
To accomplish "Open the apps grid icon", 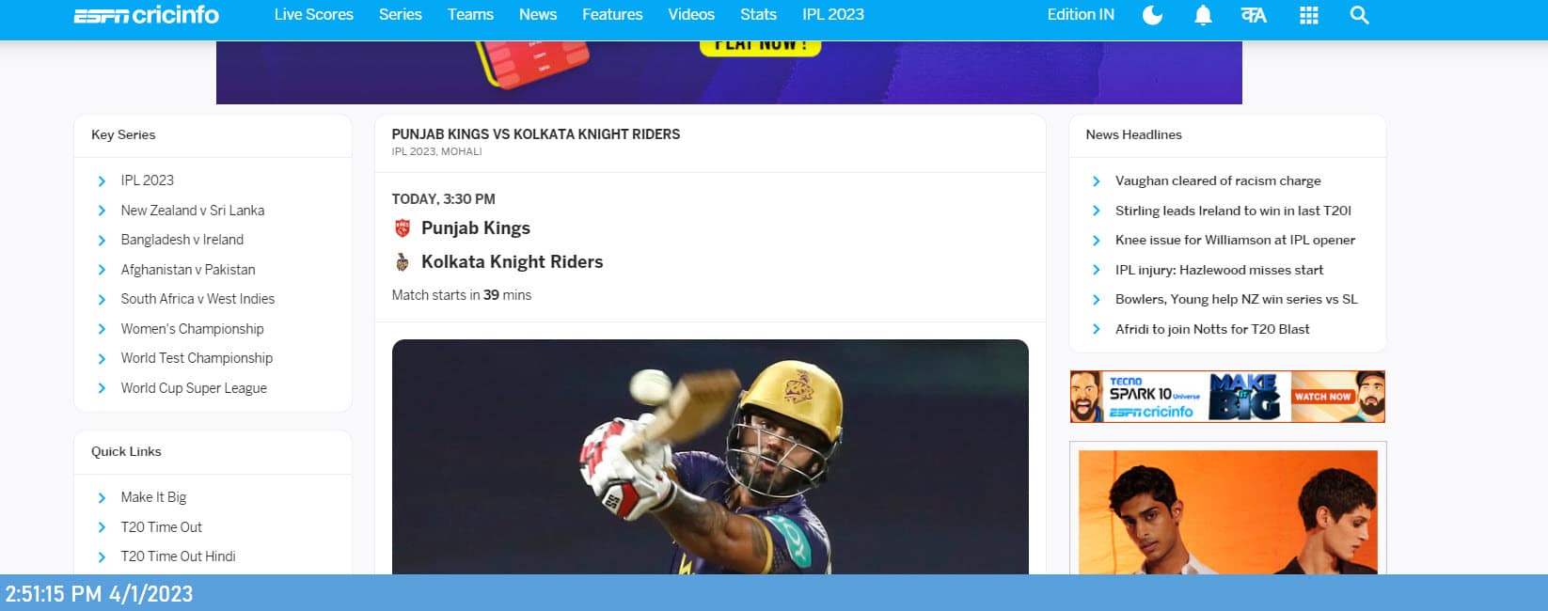I will (1308, 15).
